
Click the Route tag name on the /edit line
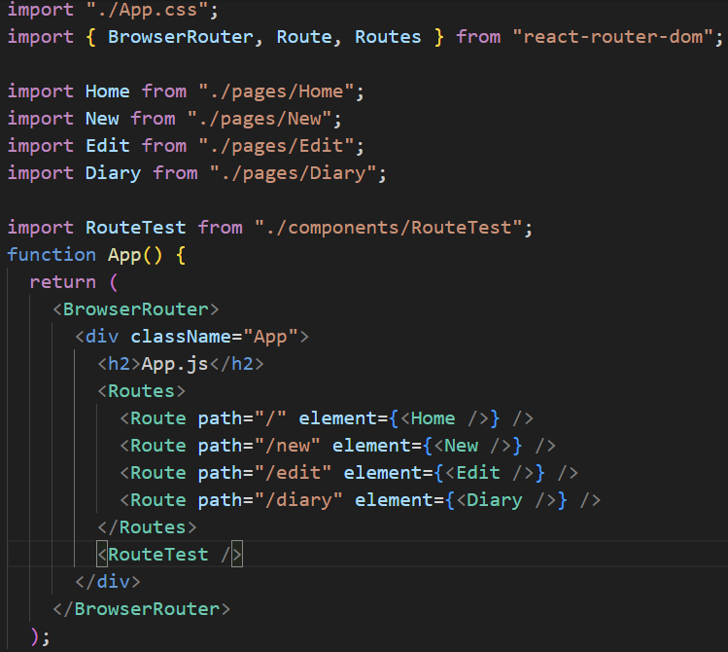tap(157, 473)
